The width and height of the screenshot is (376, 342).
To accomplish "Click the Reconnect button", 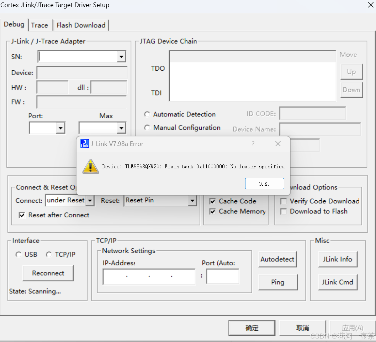I will click(48, 273).
